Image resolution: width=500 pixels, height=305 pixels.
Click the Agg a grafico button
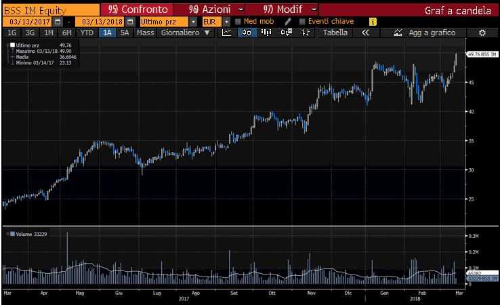(424, 33)
